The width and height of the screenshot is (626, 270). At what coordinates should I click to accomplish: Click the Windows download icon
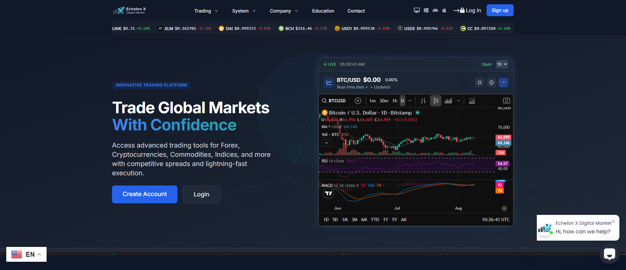point(426,10)
